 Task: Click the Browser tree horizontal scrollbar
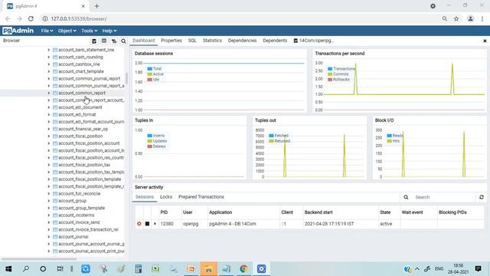pos(39,259)
